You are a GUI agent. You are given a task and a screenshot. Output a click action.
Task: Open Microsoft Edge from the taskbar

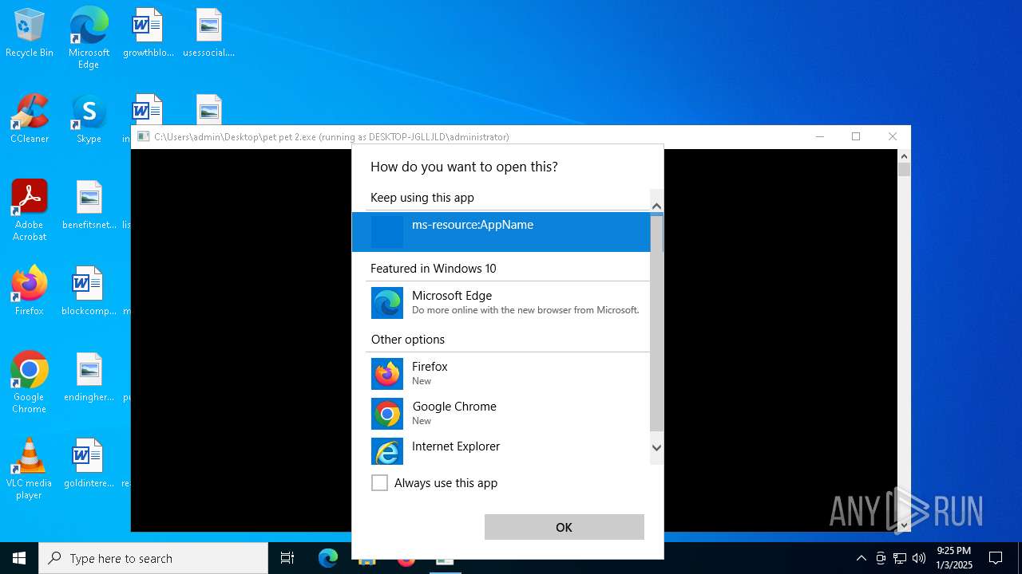pos(328,558)
